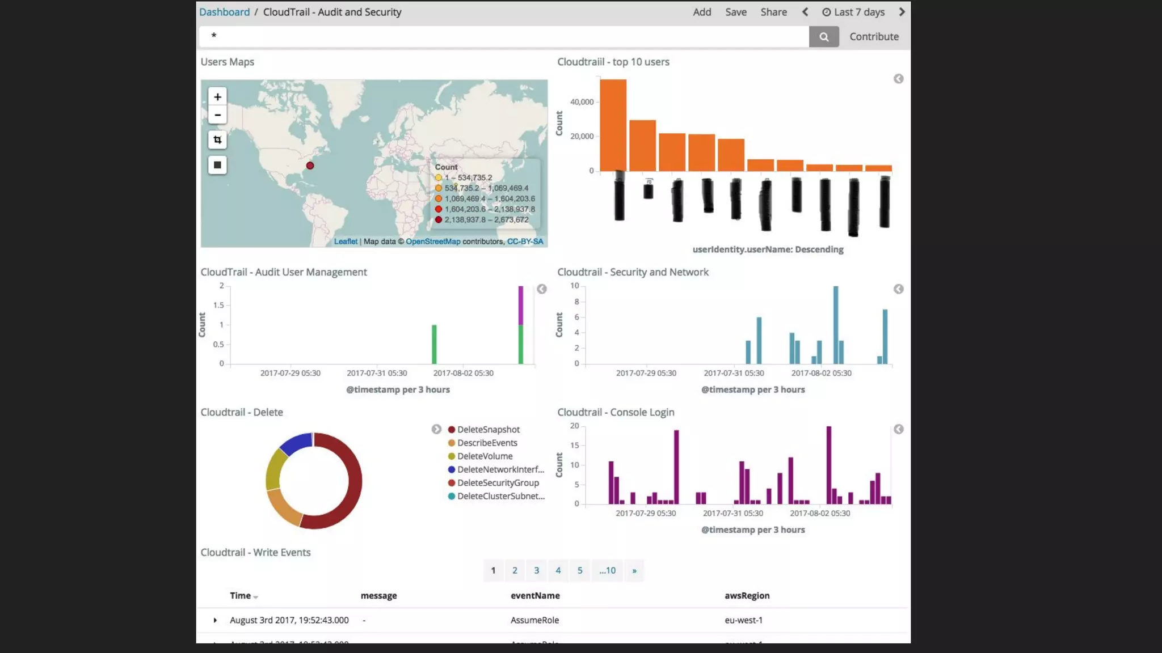Click DeleteSnapshot legend color dot
1162x653 pixels.
pyautogui.click(x=452, y=430)
